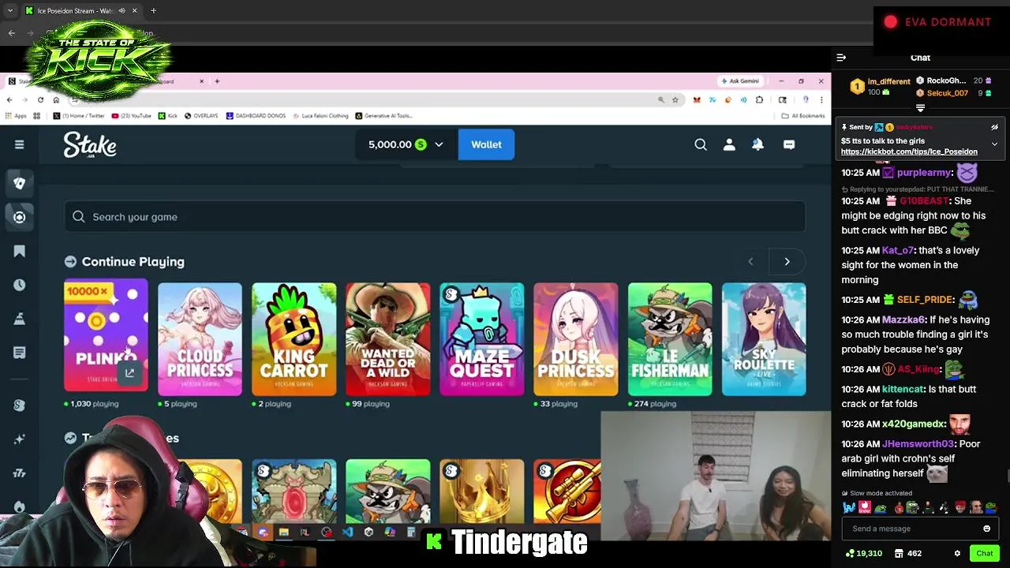
Task: Click the tinder emote in quick emotes
Action: [865, 507]
